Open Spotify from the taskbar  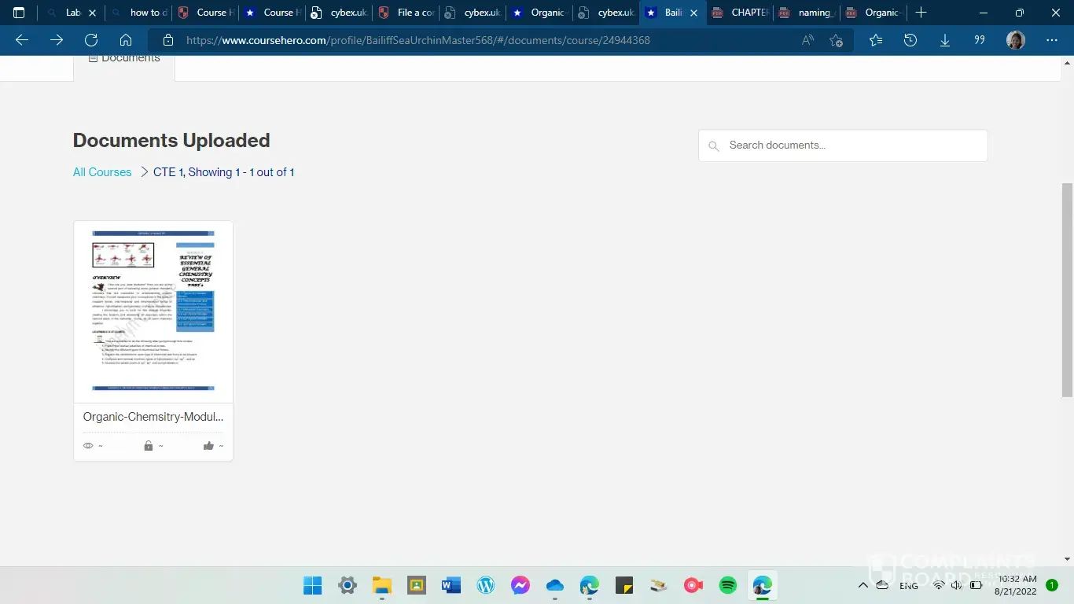click(728, 585)
